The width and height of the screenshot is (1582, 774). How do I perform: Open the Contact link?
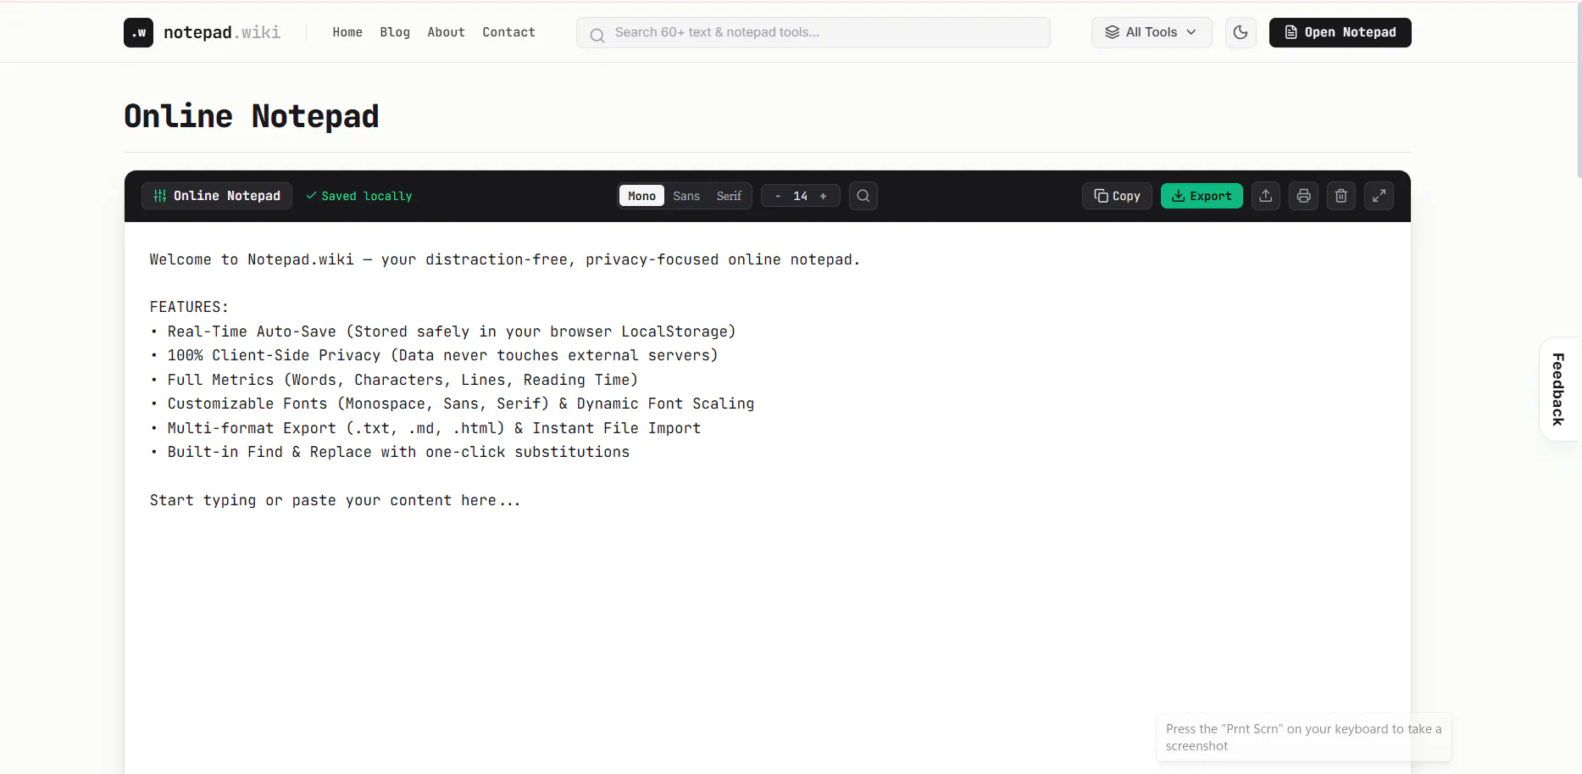point(508,32)
